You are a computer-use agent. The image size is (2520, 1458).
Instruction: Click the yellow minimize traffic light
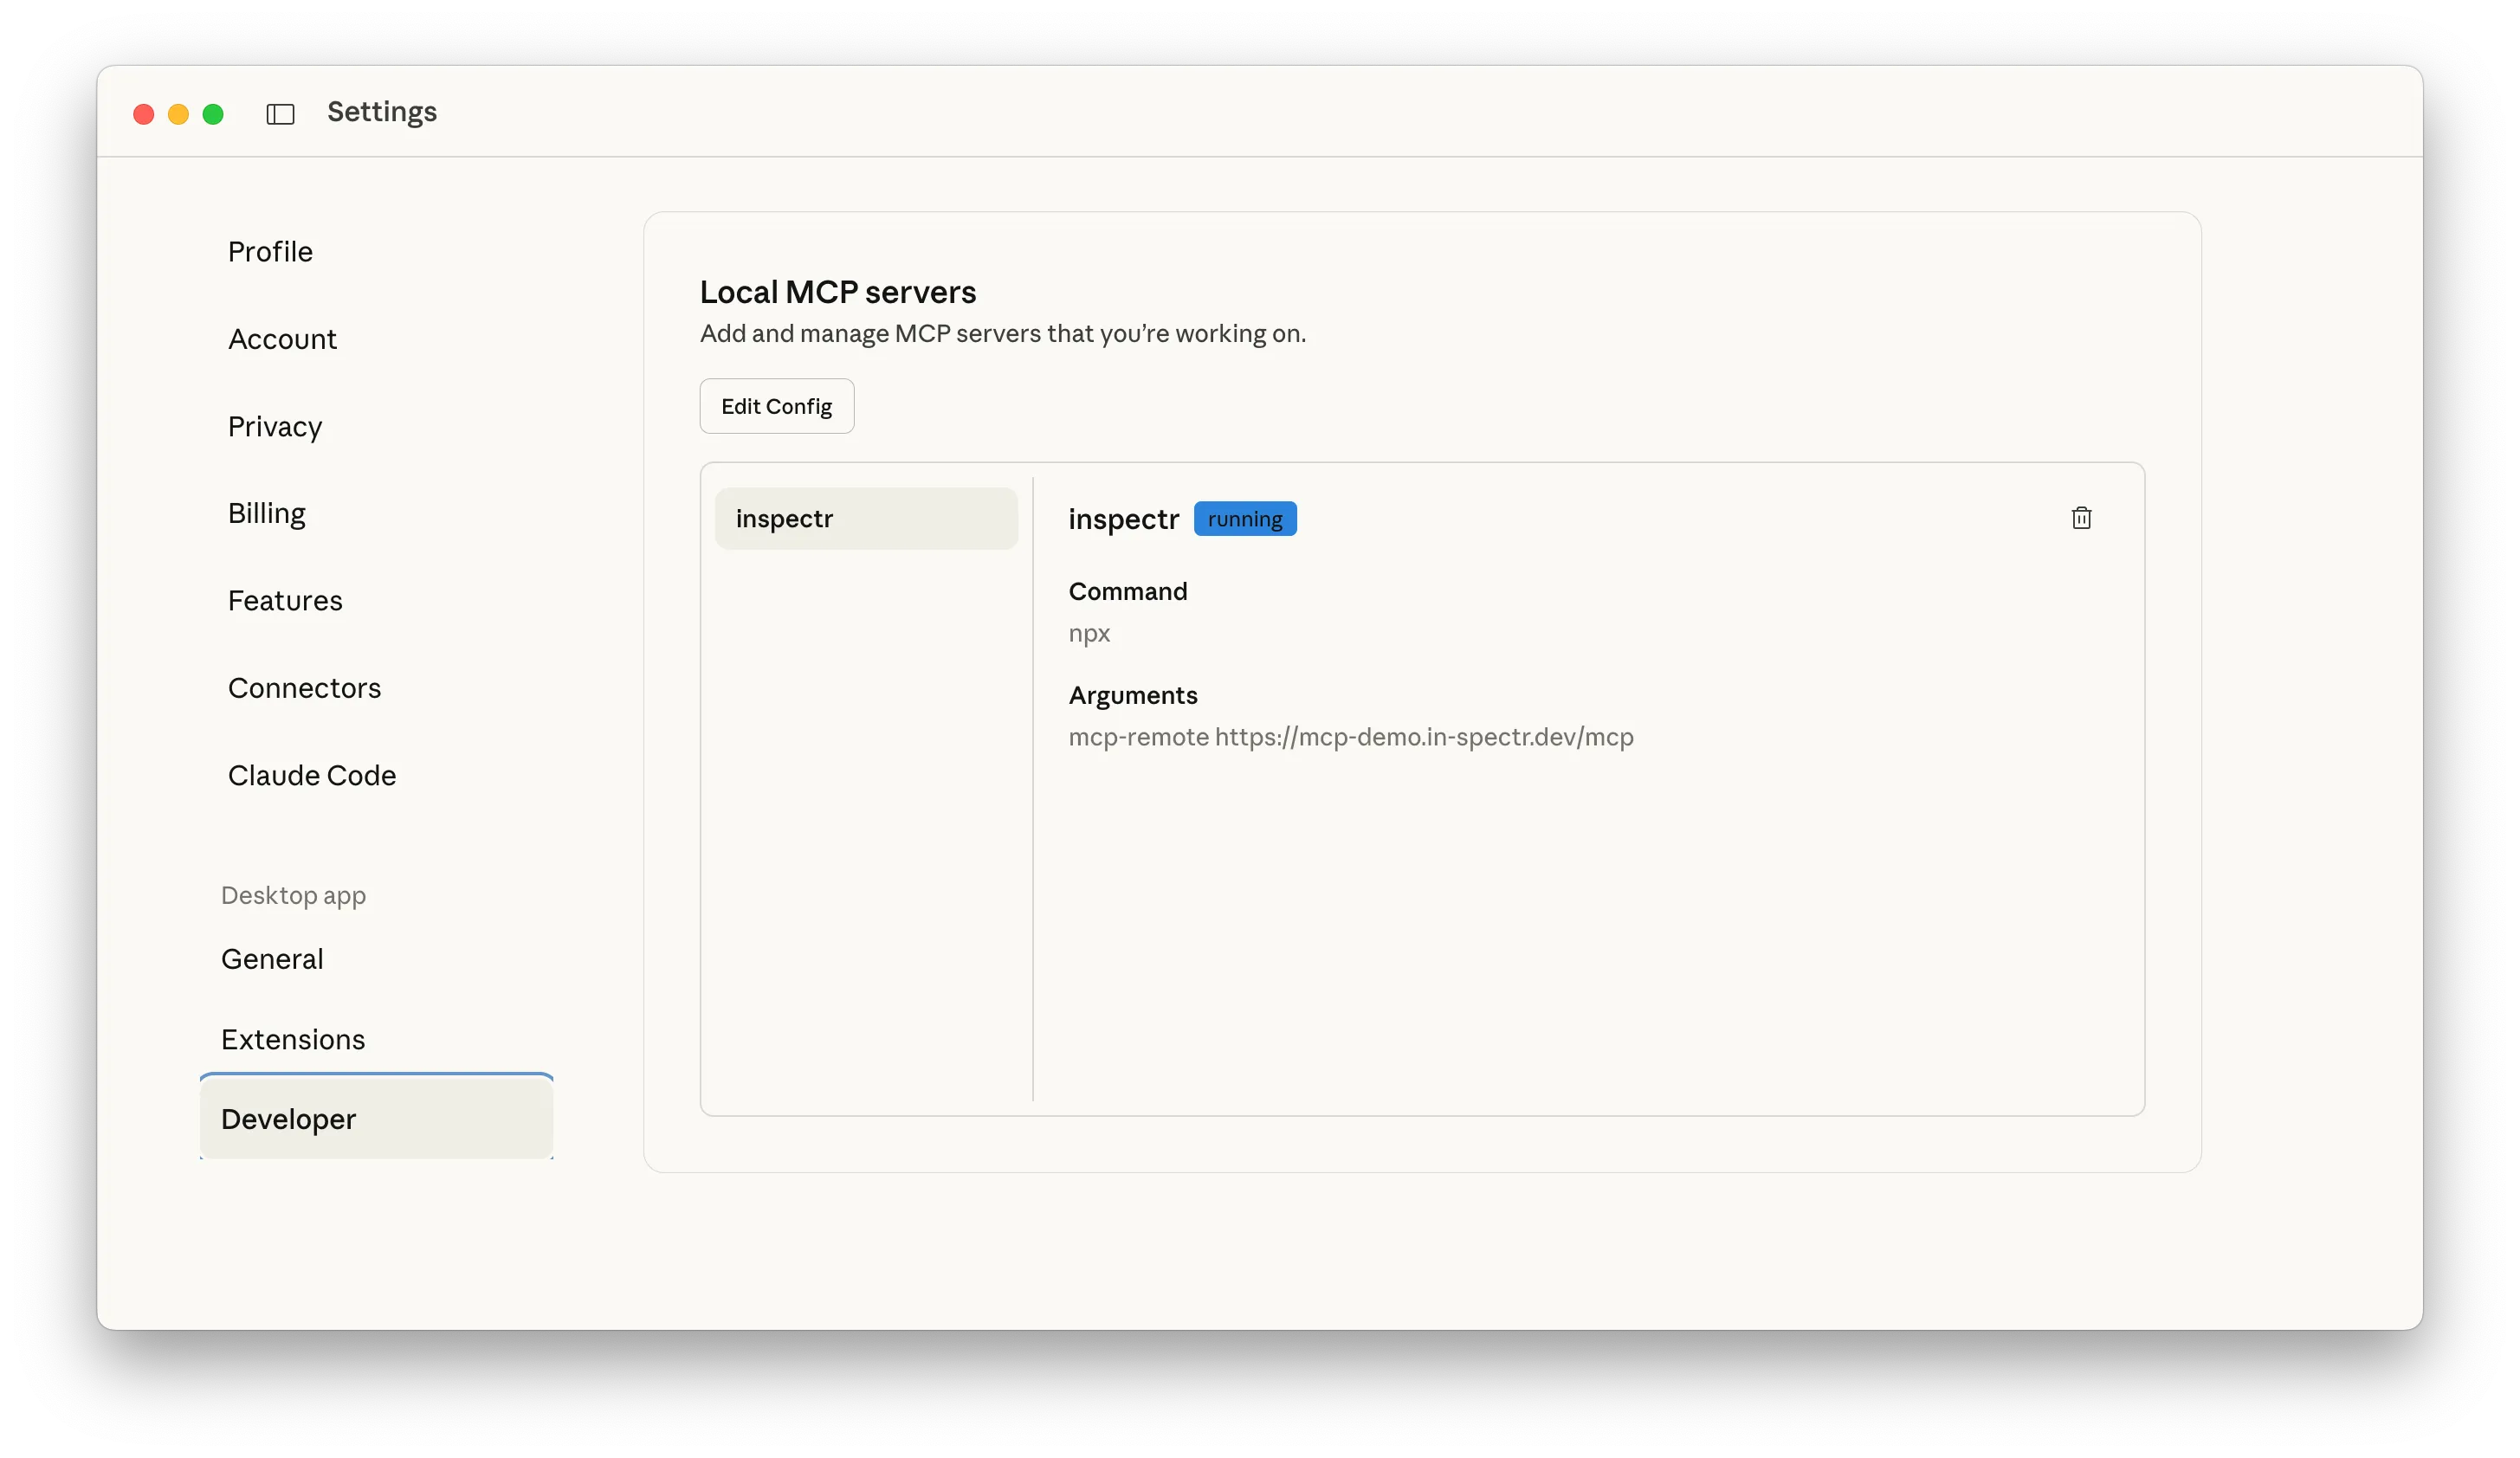click(x=178, y=114)
